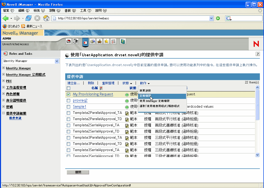Open the View Objects magnifier icon
The width and height of the screenshot is (264, 188).
point(92,41)
